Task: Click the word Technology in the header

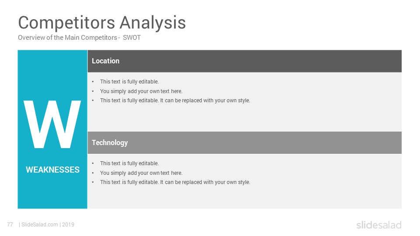Action: [x=110, y=142]
